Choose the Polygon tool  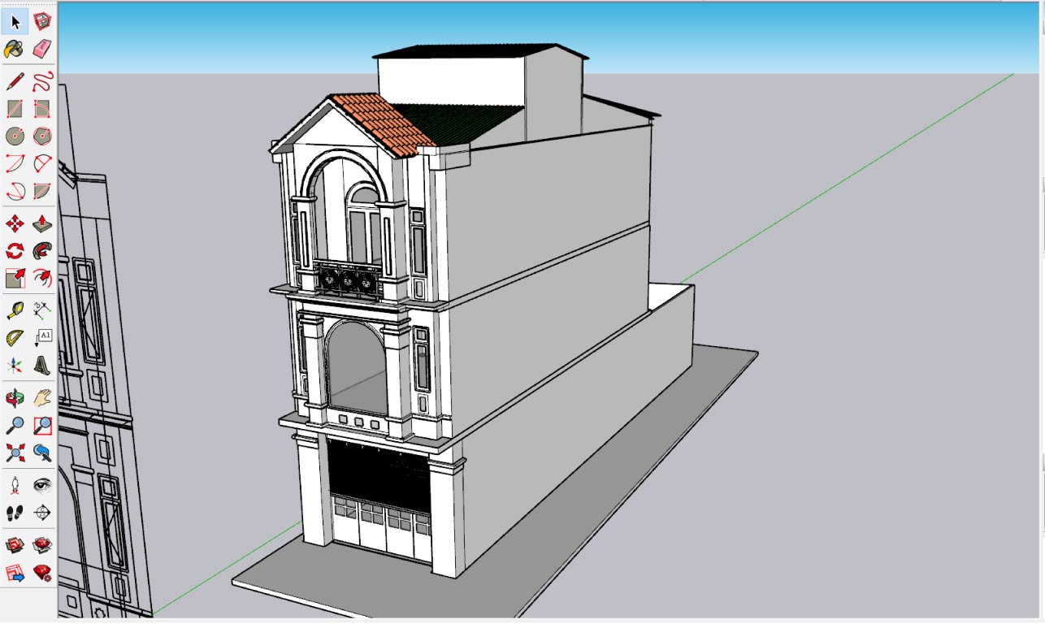point(42,136)
